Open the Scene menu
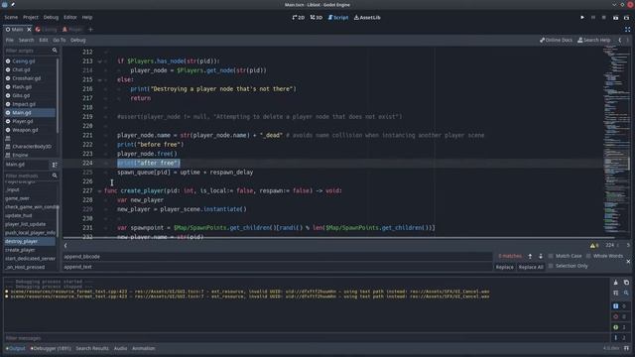 point(11,18)
